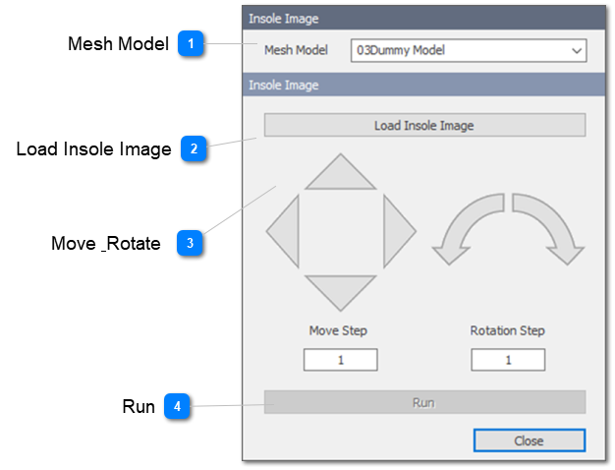Click callout badge number 1

(x=191, y=43)
